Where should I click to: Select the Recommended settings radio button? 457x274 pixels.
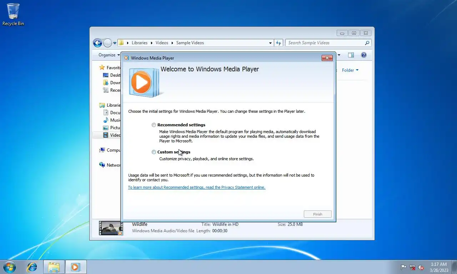coord(154,125)
